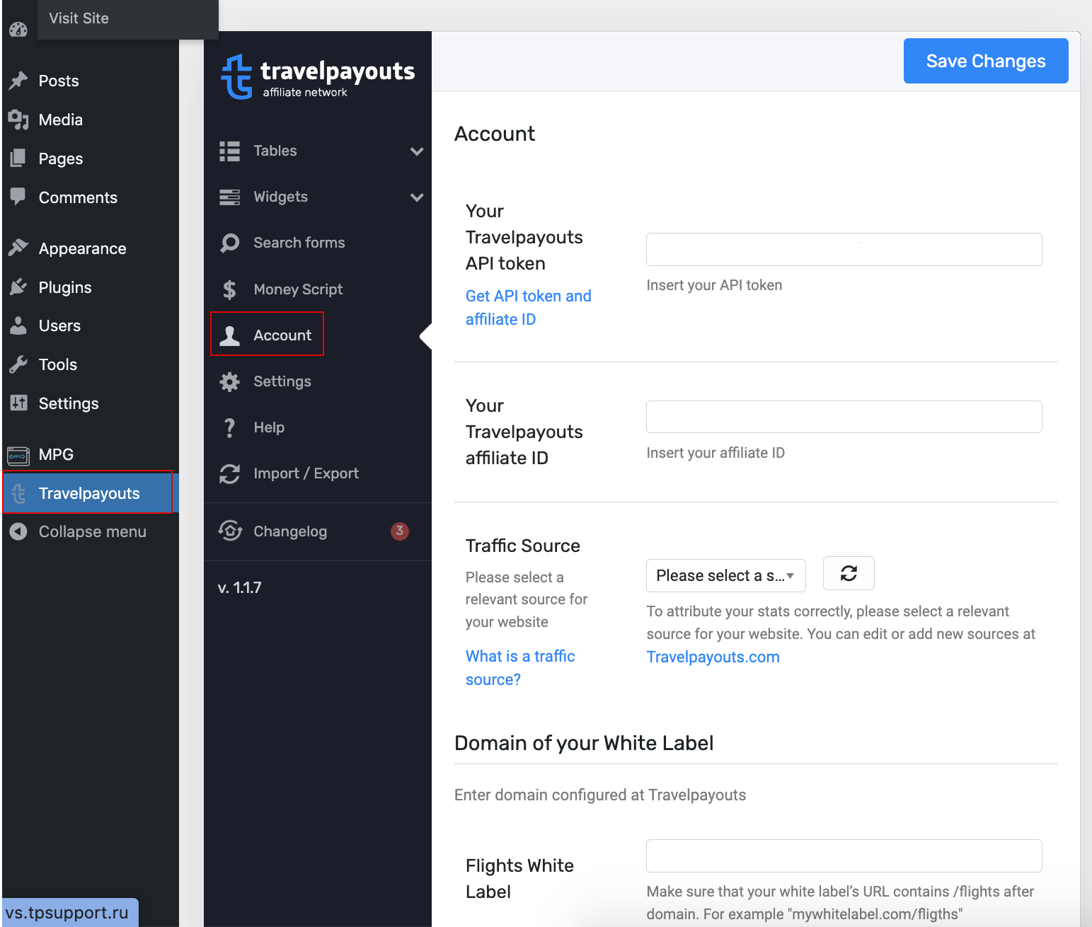Expand the Tables submenu chevron

pos(417,151)
